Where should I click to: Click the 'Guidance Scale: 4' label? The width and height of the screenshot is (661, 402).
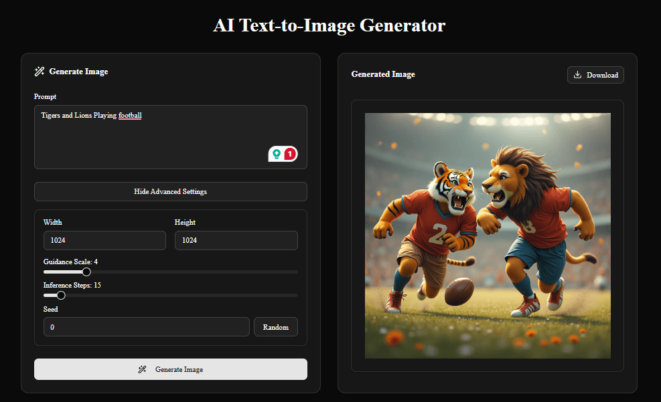pos(70,262)
